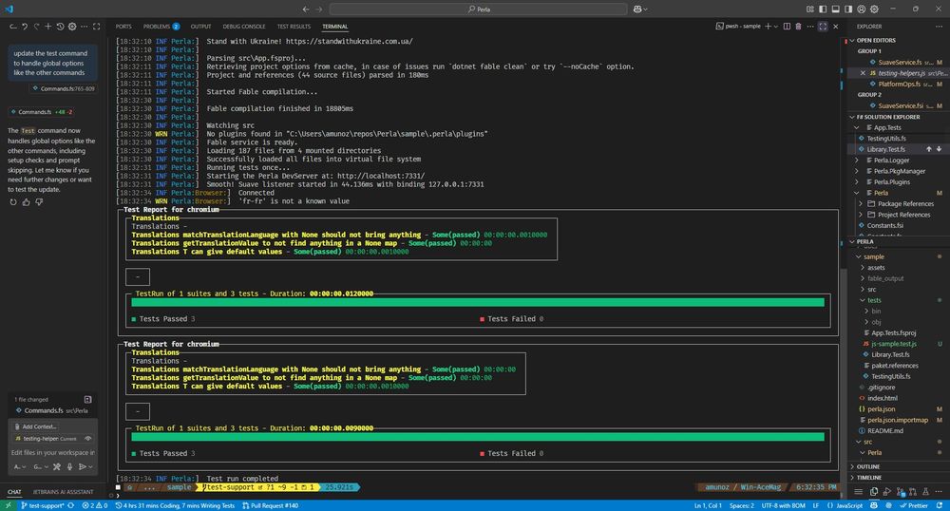The image size is (950, 511).
Task: Maximize the chat panel
Action: pos(96,27)
